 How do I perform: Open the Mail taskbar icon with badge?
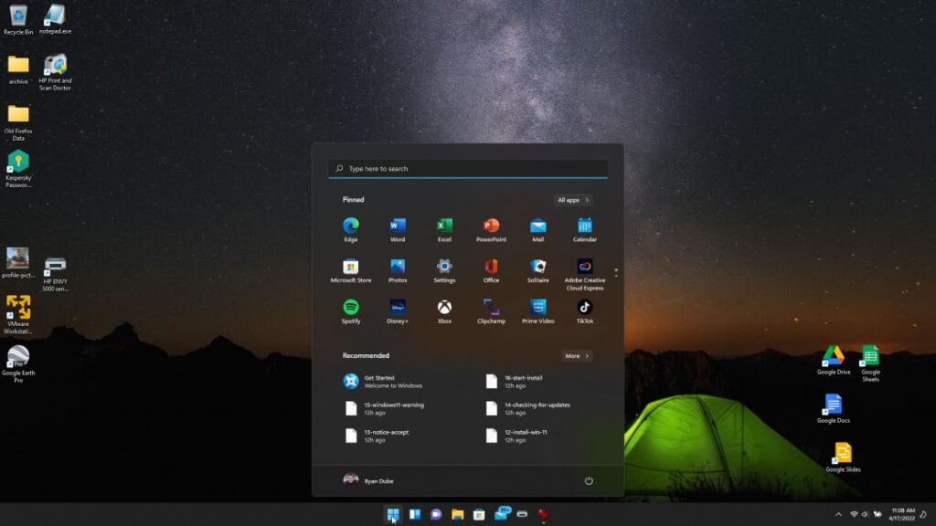[x=502, y=513]
